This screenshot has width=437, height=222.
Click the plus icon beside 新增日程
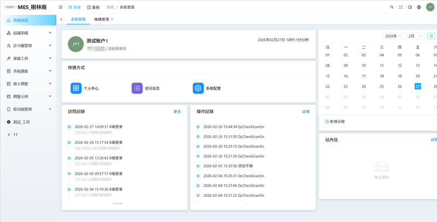coord(327,121)
